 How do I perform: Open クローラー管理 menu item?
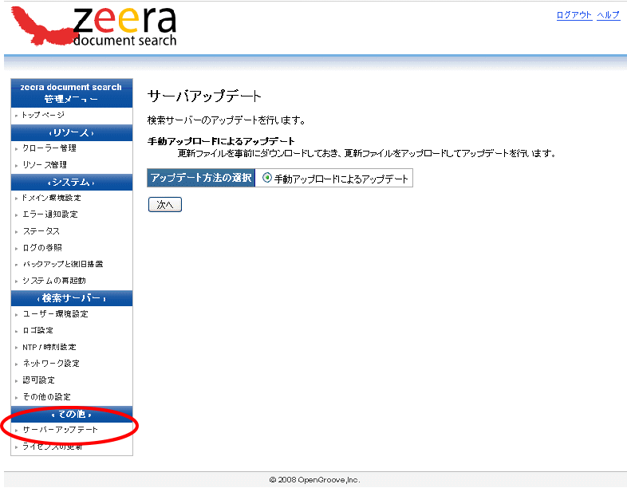click(x=49, y=148)
